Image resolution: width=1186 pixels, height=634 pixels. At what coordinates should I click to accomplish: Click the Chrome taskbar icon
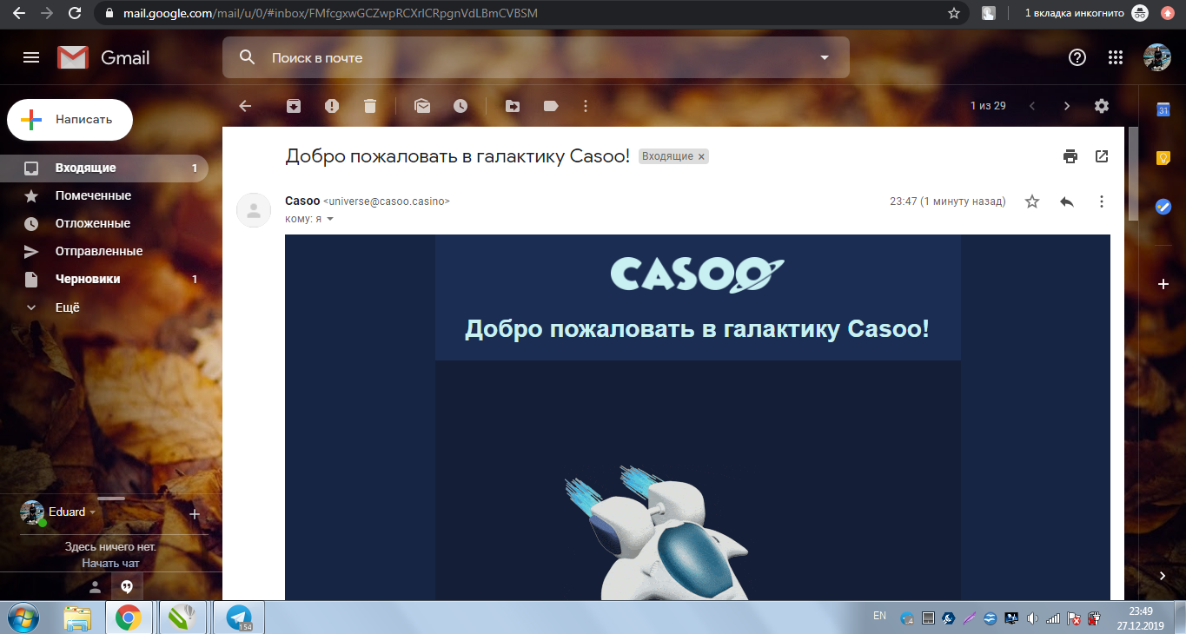129,617
